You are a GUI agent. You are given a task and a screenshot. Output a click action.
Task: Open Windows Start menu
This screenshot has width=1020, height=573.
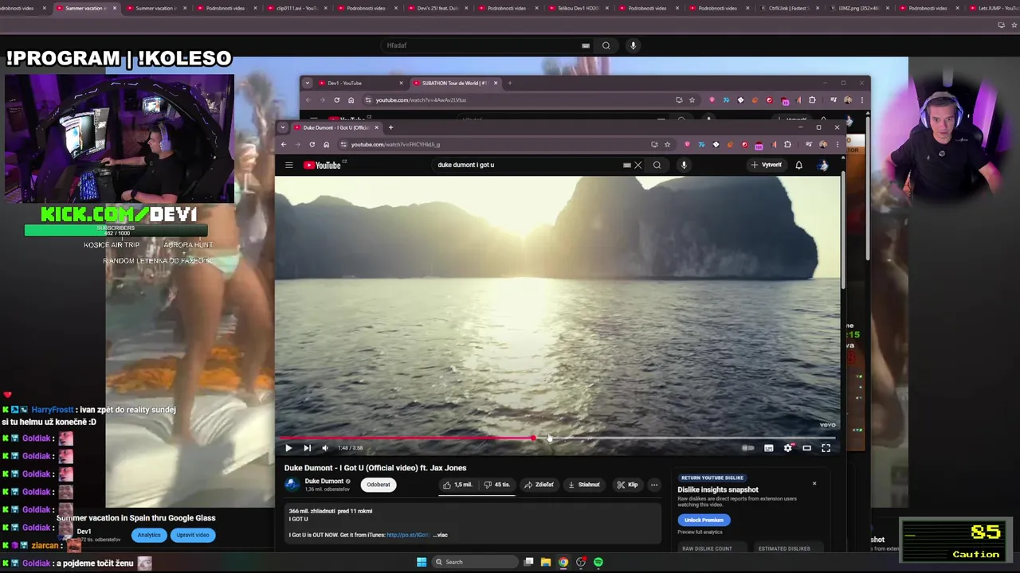[422, 562]
